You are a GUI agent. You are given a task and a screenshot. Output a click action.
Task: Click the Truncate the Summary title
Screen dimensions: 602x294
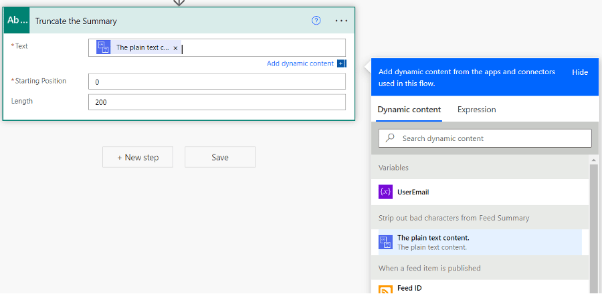click(76, 21)
